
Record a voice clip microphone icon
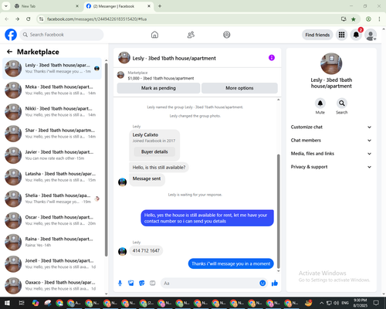pyautogui.click(x=120, y=284)
